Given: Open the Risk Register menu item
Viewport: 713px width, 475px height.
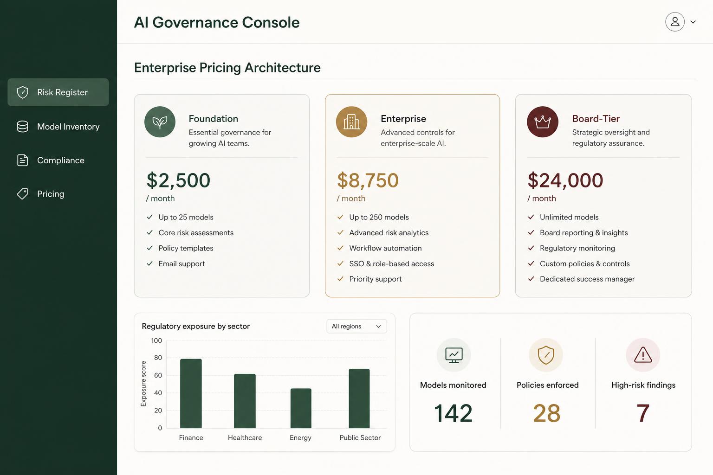Looking at the screenshot, I should tap(58, 92).
